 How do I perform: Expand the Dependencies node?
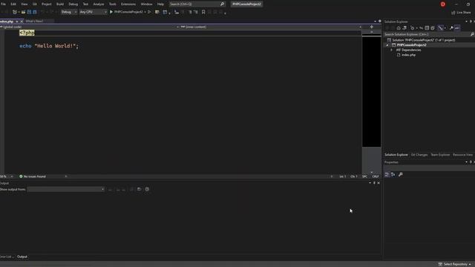tap(391, 50)
